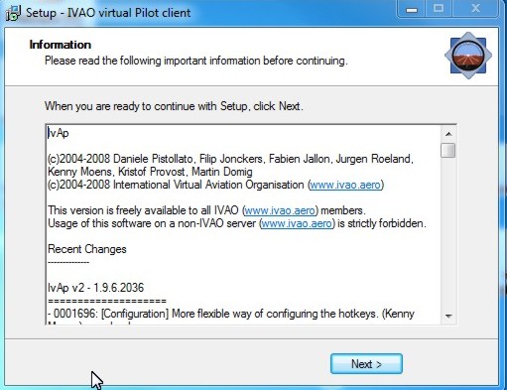Open www.ivao.aero link after non-IVAO server

click(x=297, y=223)
